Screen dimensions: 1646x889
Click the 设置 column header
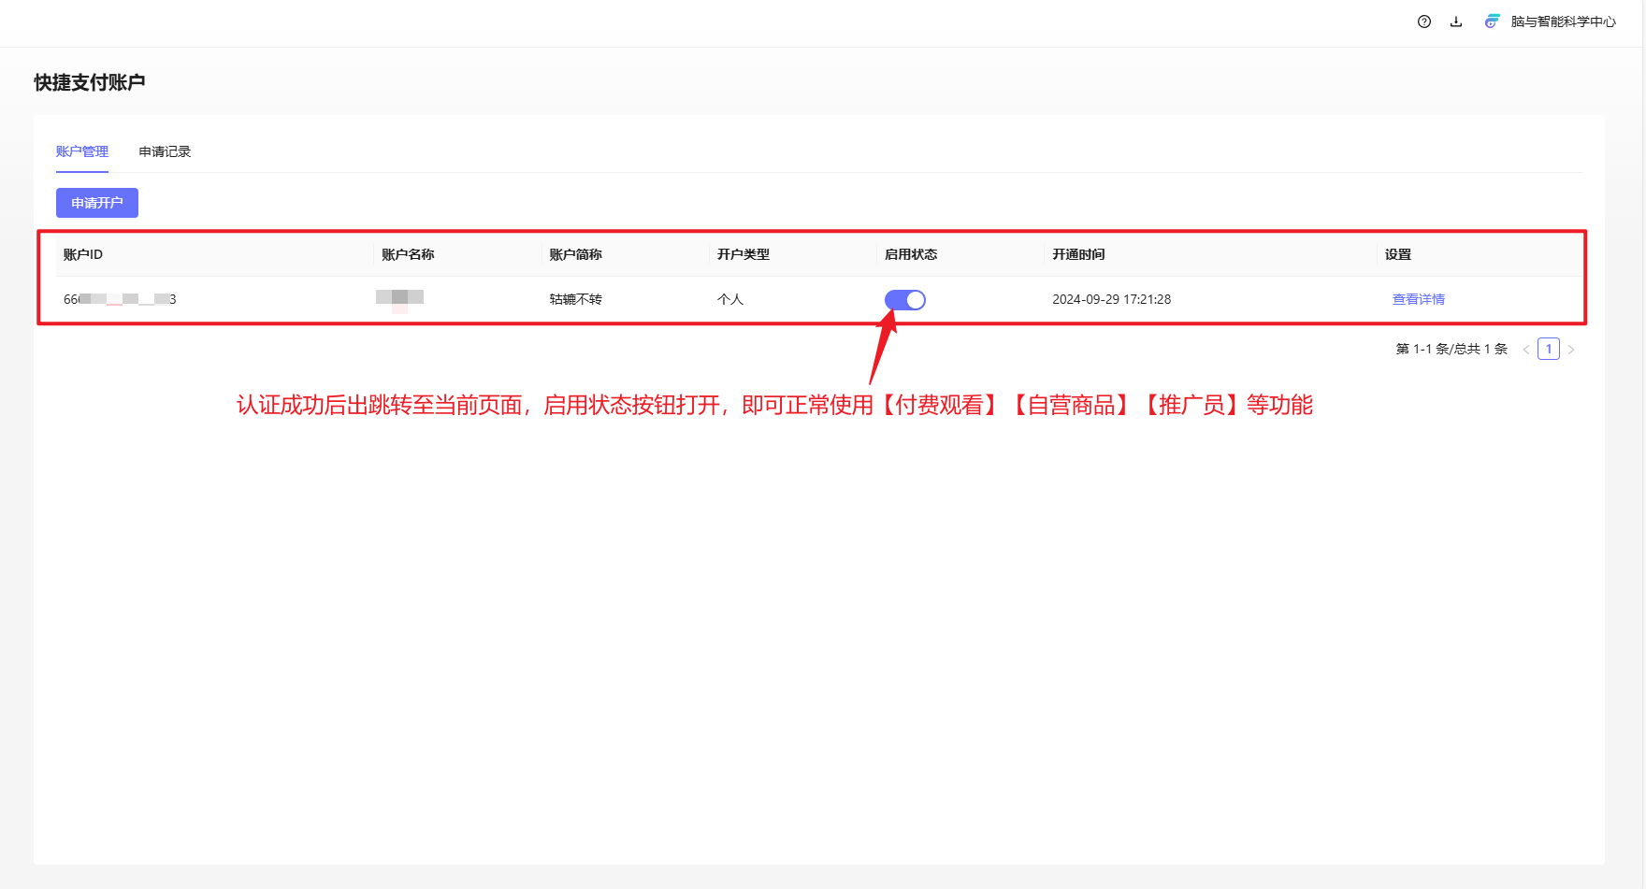(1397, 254)
